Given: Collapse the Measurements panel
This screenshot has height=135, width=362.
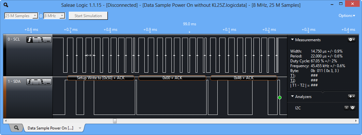Looking at the screenshot, I should [292, 40].
